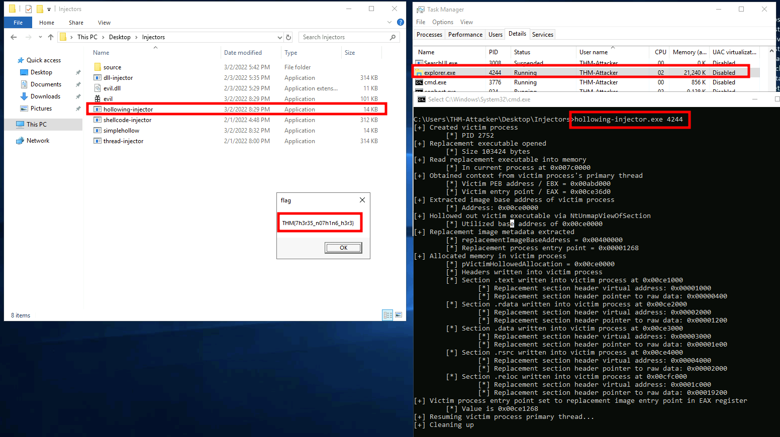780x437 pixels.
Task: Select This PC in navigation pane
Action: [x=37, y=125]
